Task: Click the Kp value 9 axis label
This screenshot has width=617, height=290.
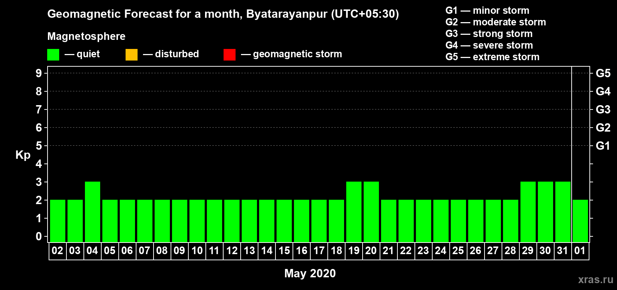Action: (39, 73)
